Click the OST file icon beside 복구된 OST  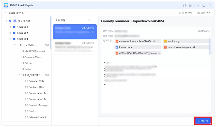[15, 21]
